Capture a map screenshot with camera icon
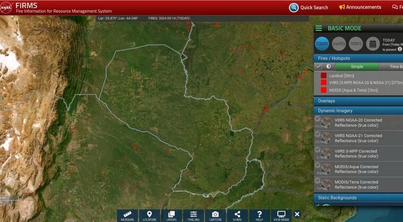Viewport: 403px width, 222px height. [x=215, y=215]
